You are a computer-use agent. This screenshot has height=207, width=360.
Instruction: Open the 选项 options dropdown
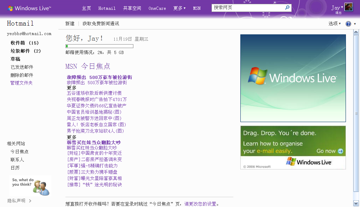335,24
